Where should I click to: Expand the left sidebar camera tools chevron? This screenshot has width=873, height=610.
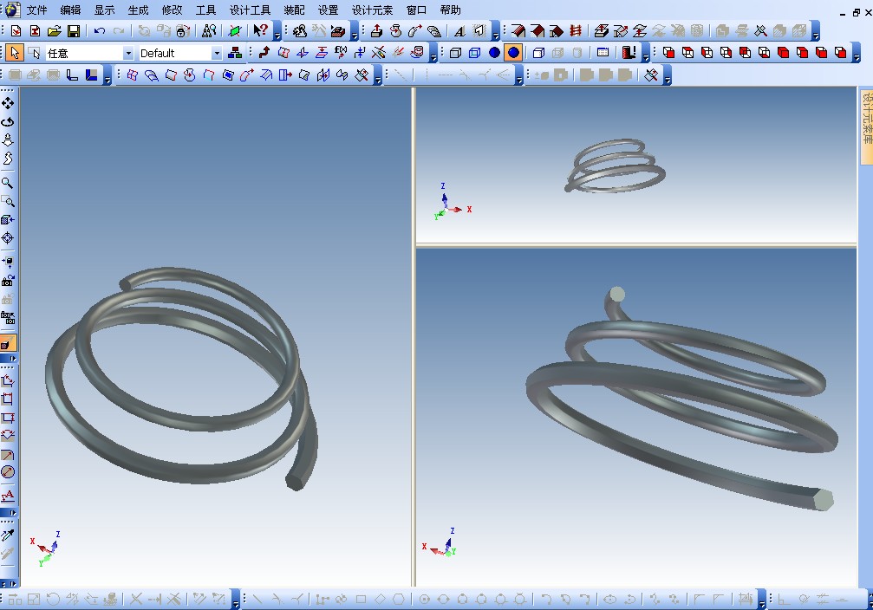(10, 359)
